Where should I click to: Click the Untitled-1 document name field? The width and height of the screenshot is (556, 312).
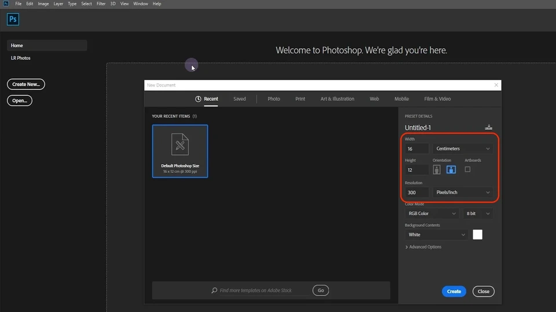[x=418, y=128]
